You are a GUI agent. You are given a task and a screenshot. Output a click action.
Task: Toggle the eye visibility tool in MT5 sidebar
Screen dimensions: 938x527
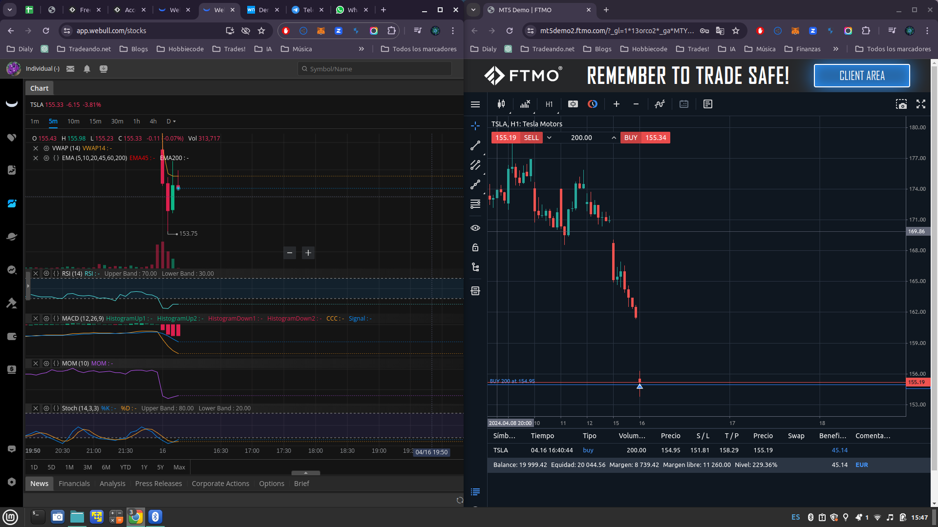pos(475,228)
